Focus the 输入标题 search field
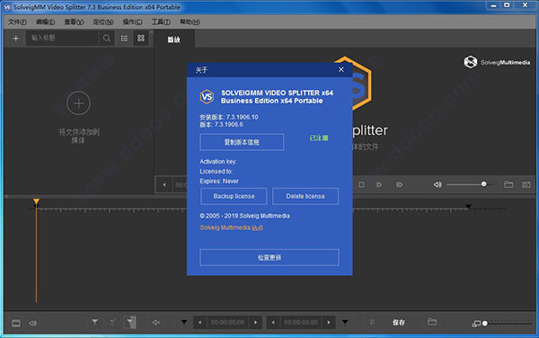This screenshot has height=338, width=539. coord(62,38)
